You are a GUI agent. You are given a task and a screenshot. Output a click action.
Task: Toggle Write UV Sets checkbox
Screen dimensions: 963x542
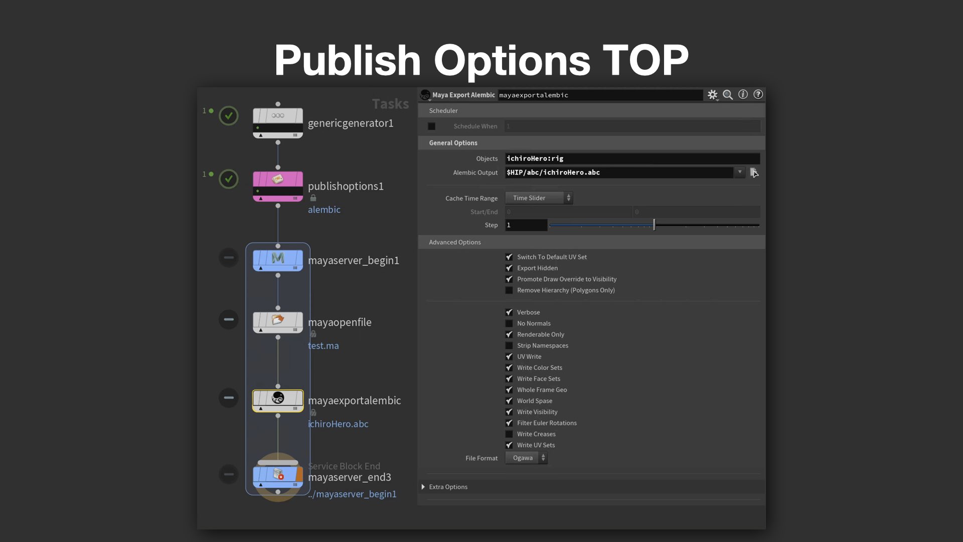point(509,445)
